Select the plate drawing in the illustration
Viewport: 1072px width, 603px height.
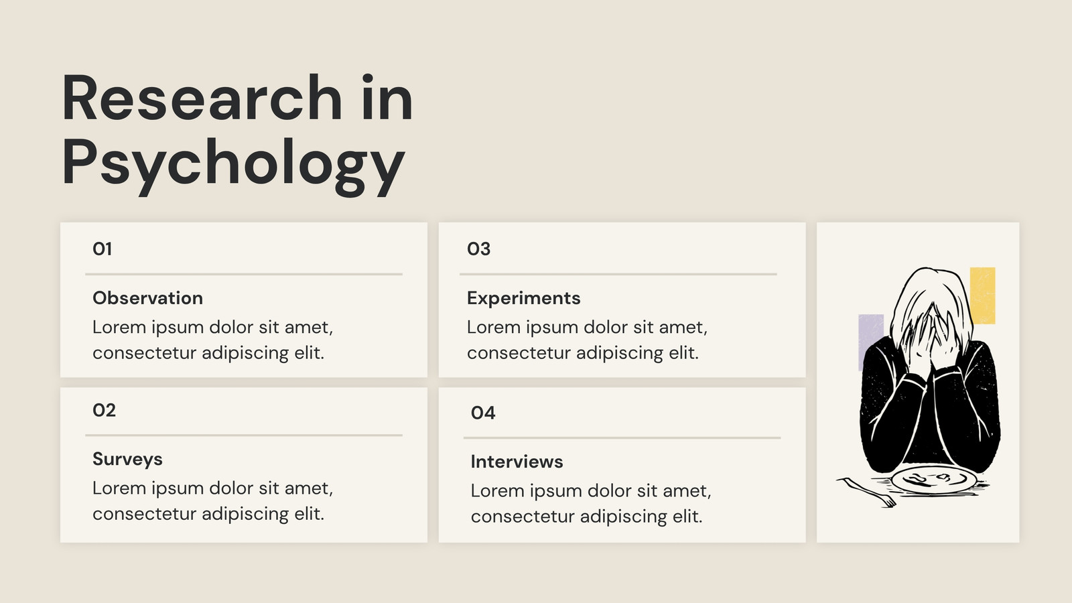tap(934, 480)
